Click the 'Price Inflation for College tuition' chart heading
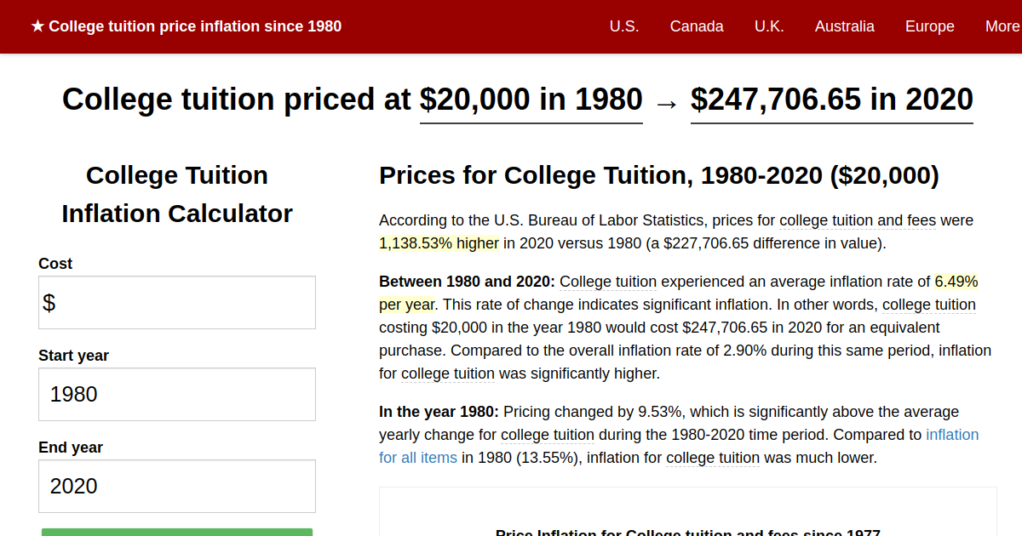This screenshot has width=1022, height=536. pyautogui.click(x=688, y=533)
